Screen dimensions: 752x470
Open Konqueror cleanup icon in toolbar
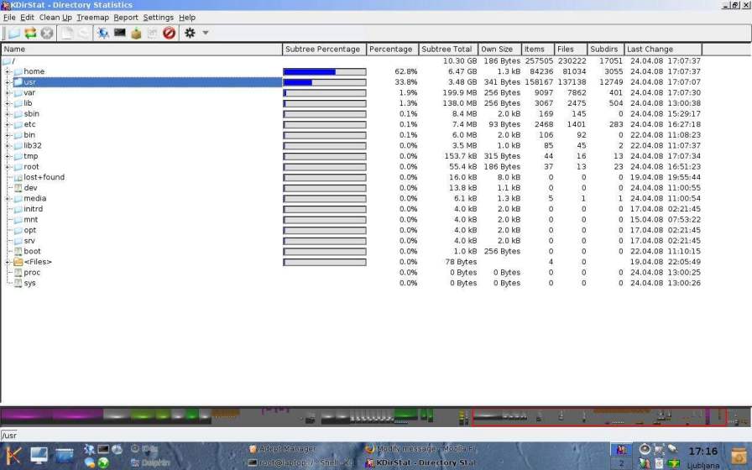click(x=102, y=33)
